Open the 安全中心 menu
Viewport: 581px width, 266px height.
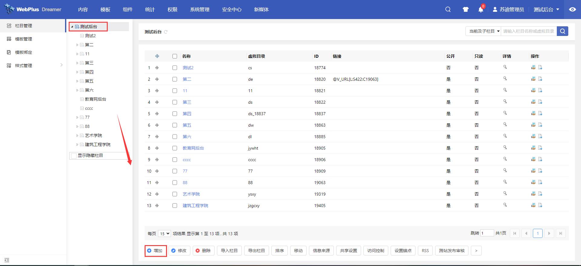pyautogui.click(x=232, y=9)
